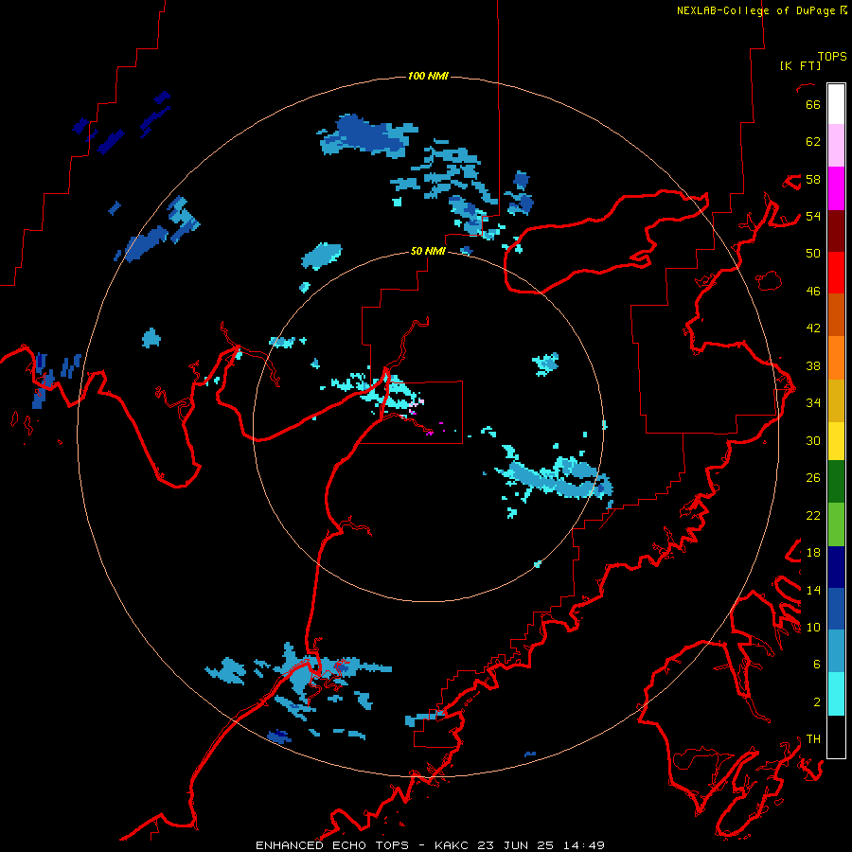Click the small echo on the 50 NMI ring's southeast edge
This screenshot has width=852, height=852.
click(538, 564)
